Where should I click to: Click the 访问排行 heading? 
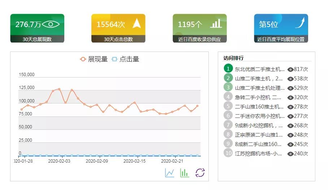click(x=233, y=58)
